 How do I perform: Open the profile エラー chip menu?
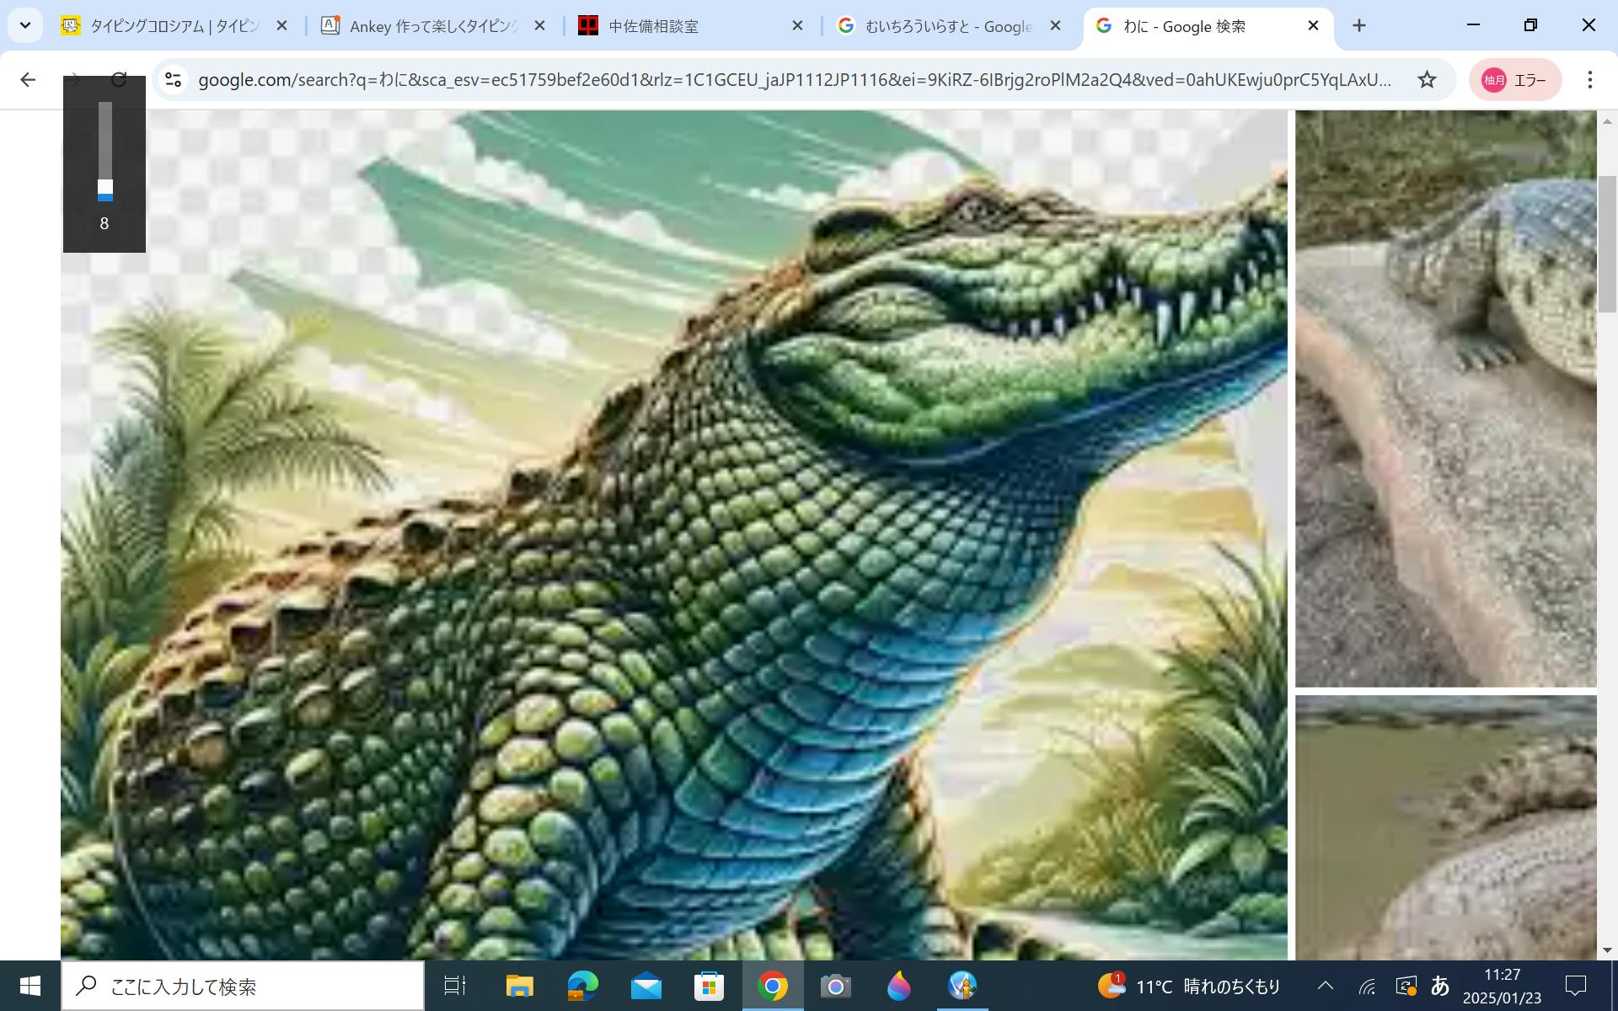pyautogui.click(x=1514, y=80)
